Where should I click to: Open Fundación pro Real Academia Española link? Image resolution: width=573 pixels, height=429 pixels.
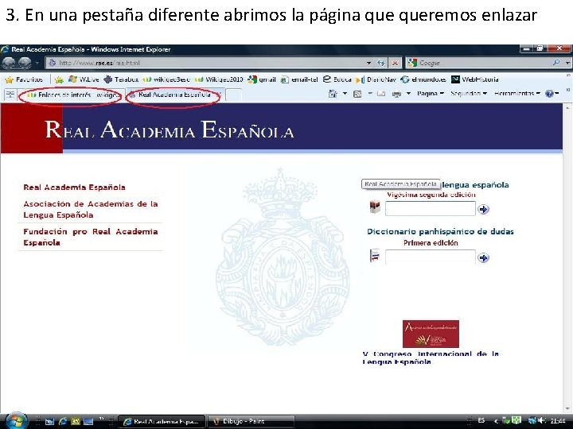90,237
